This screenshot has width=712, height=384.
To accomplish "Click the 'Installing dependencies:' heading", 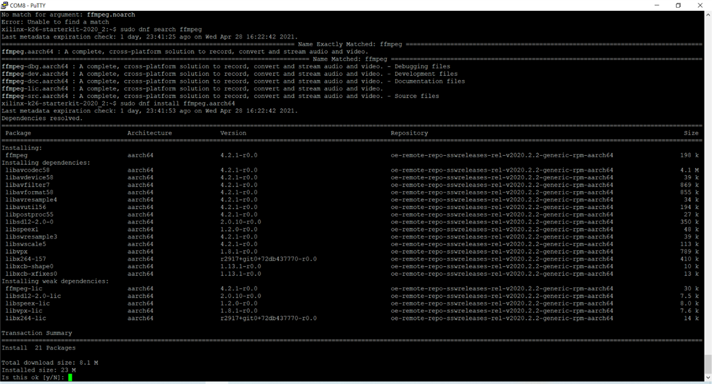I will pos(46,162).
